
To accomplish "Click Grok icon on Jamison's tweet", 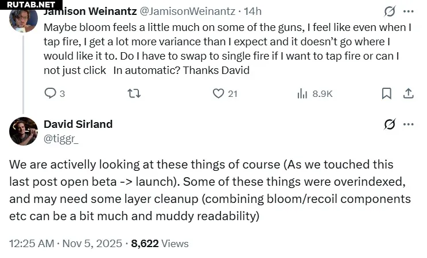I will coord(389,11).
